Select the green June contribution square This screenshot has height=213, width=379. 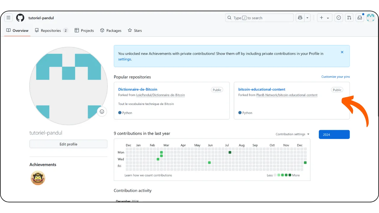209,163
